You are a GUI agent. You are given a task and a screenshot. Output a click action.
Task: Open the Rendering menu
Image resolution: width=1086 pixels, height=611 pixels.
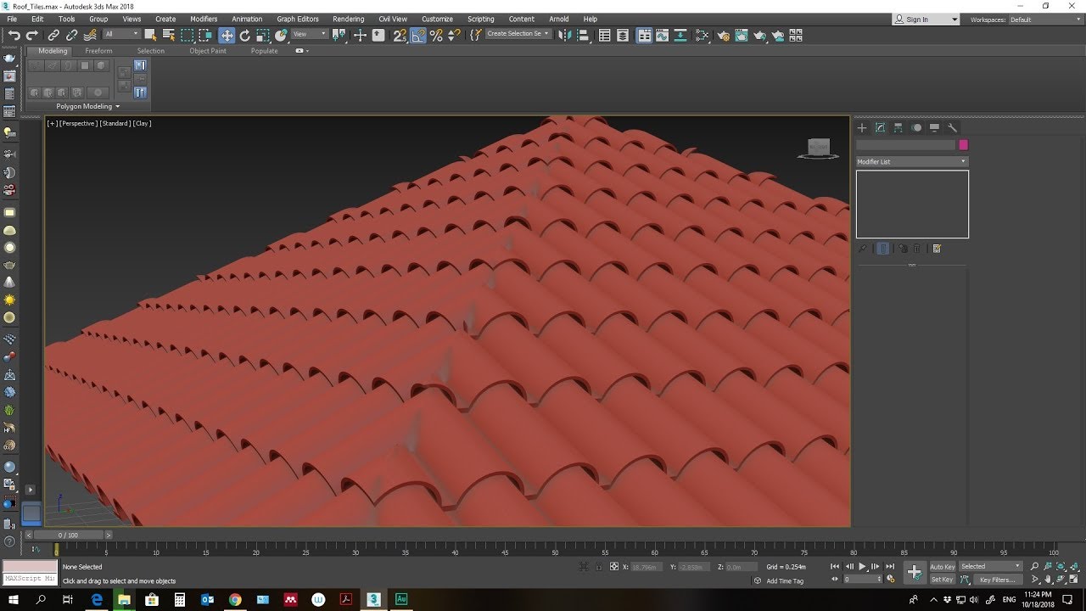coord(348,19)
